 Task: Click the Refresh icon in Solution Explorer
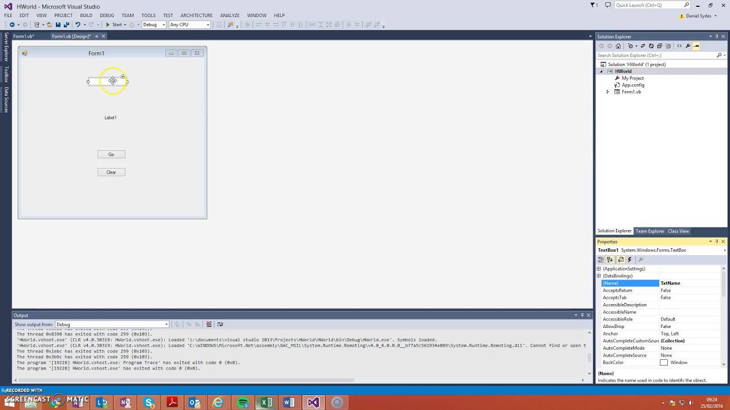tap(651, 46)
